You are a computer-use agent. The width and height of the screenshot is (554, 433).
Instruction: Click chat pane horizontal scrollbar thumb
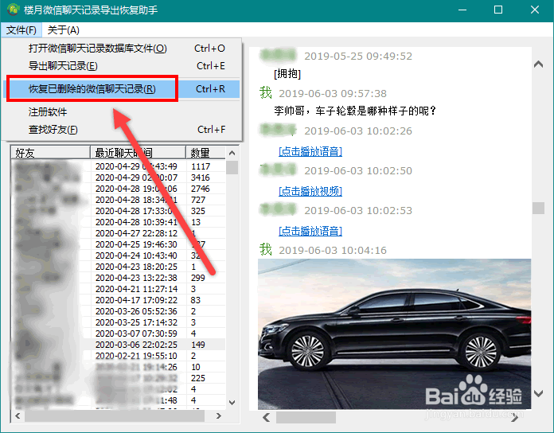tap(306, 417)
